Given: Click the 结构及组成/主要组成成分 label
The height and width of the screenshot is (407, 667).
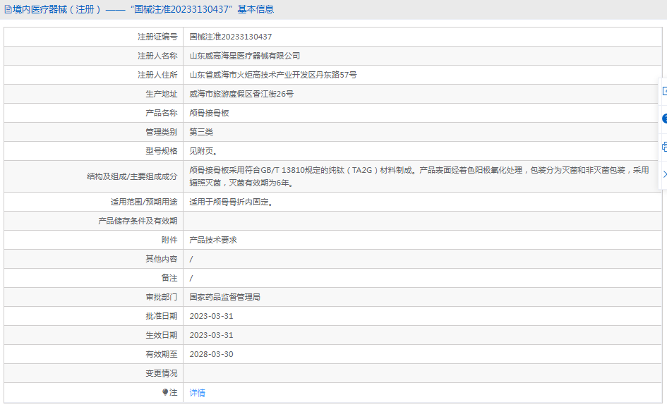Looking at the screenshot, I should [x=132, y=176].
